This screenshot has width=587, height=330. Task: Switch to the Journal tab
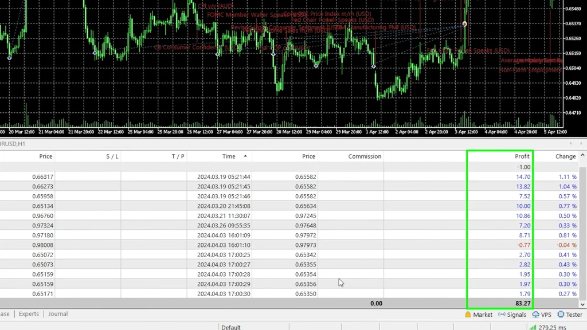click(x=58, y=314)
